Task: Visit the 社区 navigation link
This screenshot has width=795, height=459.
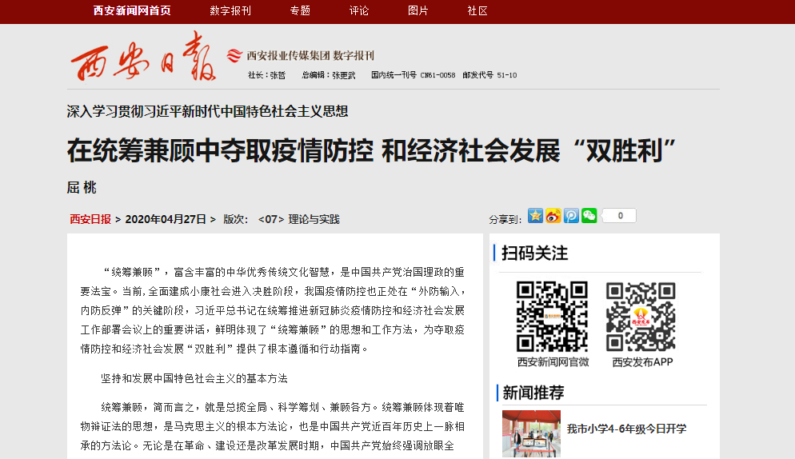Action: (477, 10)
